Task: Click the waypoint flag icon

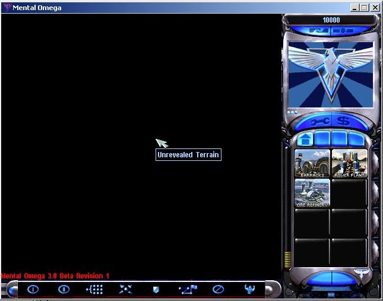Action: [187, 290]
